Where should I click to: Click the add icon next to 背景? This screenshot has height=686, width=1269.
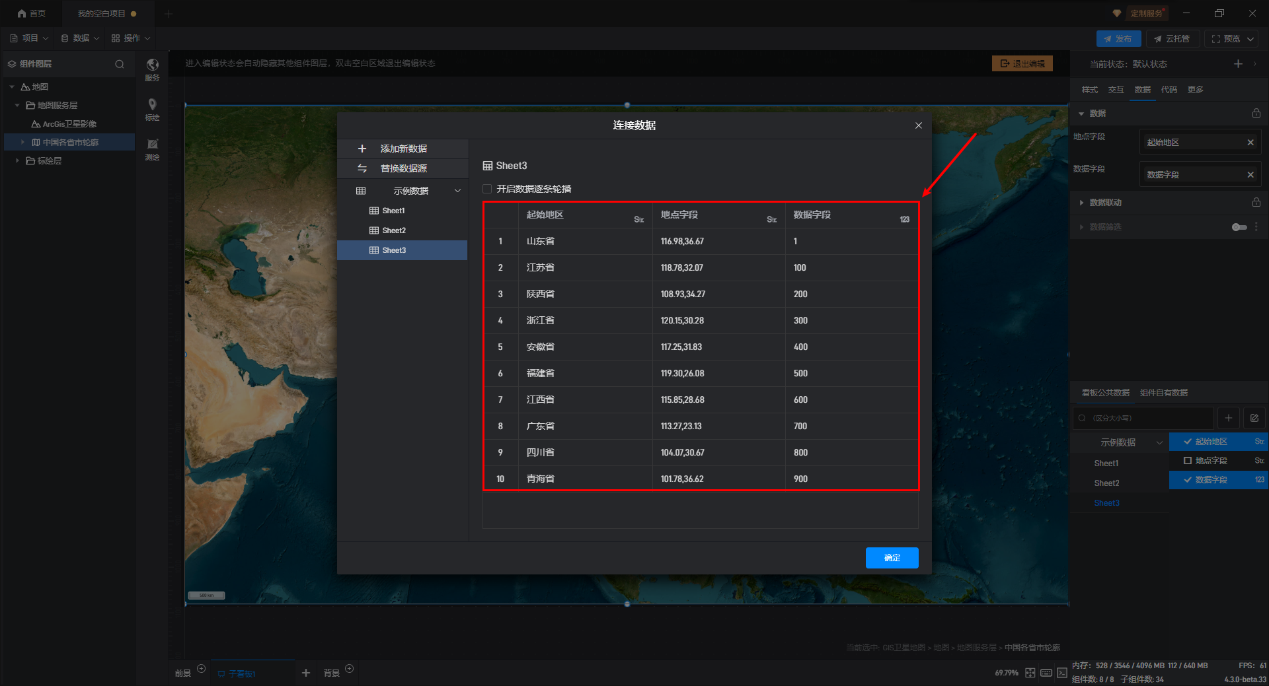click(x=350, y=669)
